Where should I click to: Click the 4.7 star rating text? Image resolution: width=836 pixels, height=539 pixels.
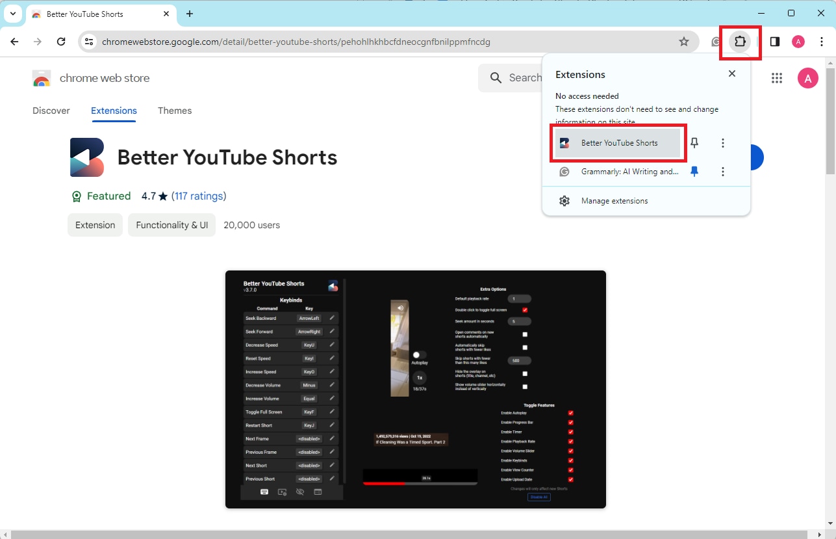coord(155,196)
